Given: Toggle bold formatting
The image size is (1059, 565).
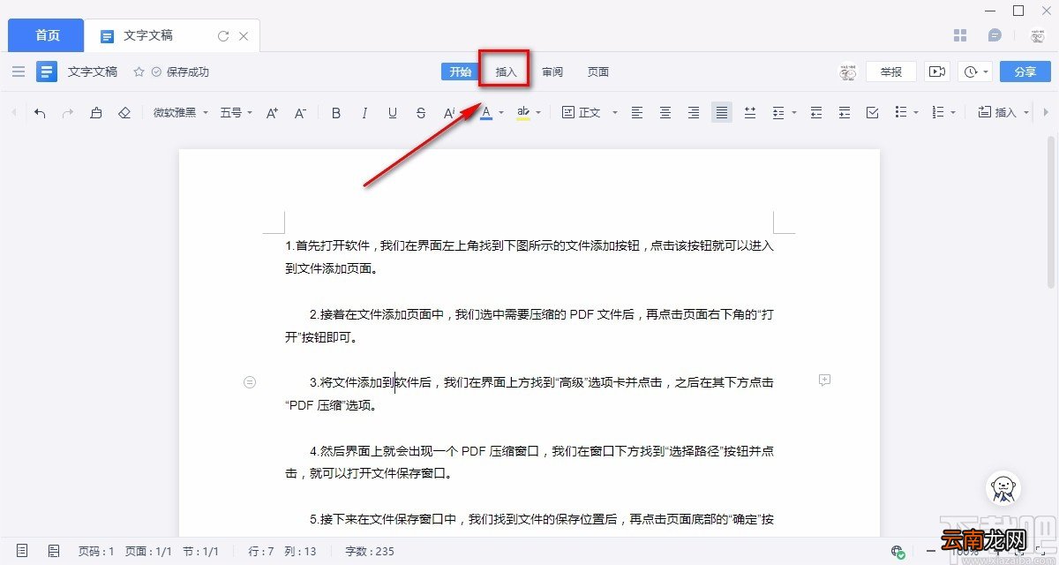Looking at the screenshot, I should (335, 112).
